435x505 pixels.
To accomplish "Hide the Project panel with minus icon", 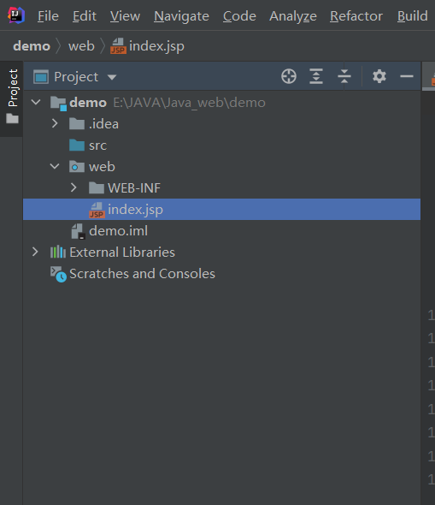I will [x=407, y=76].
